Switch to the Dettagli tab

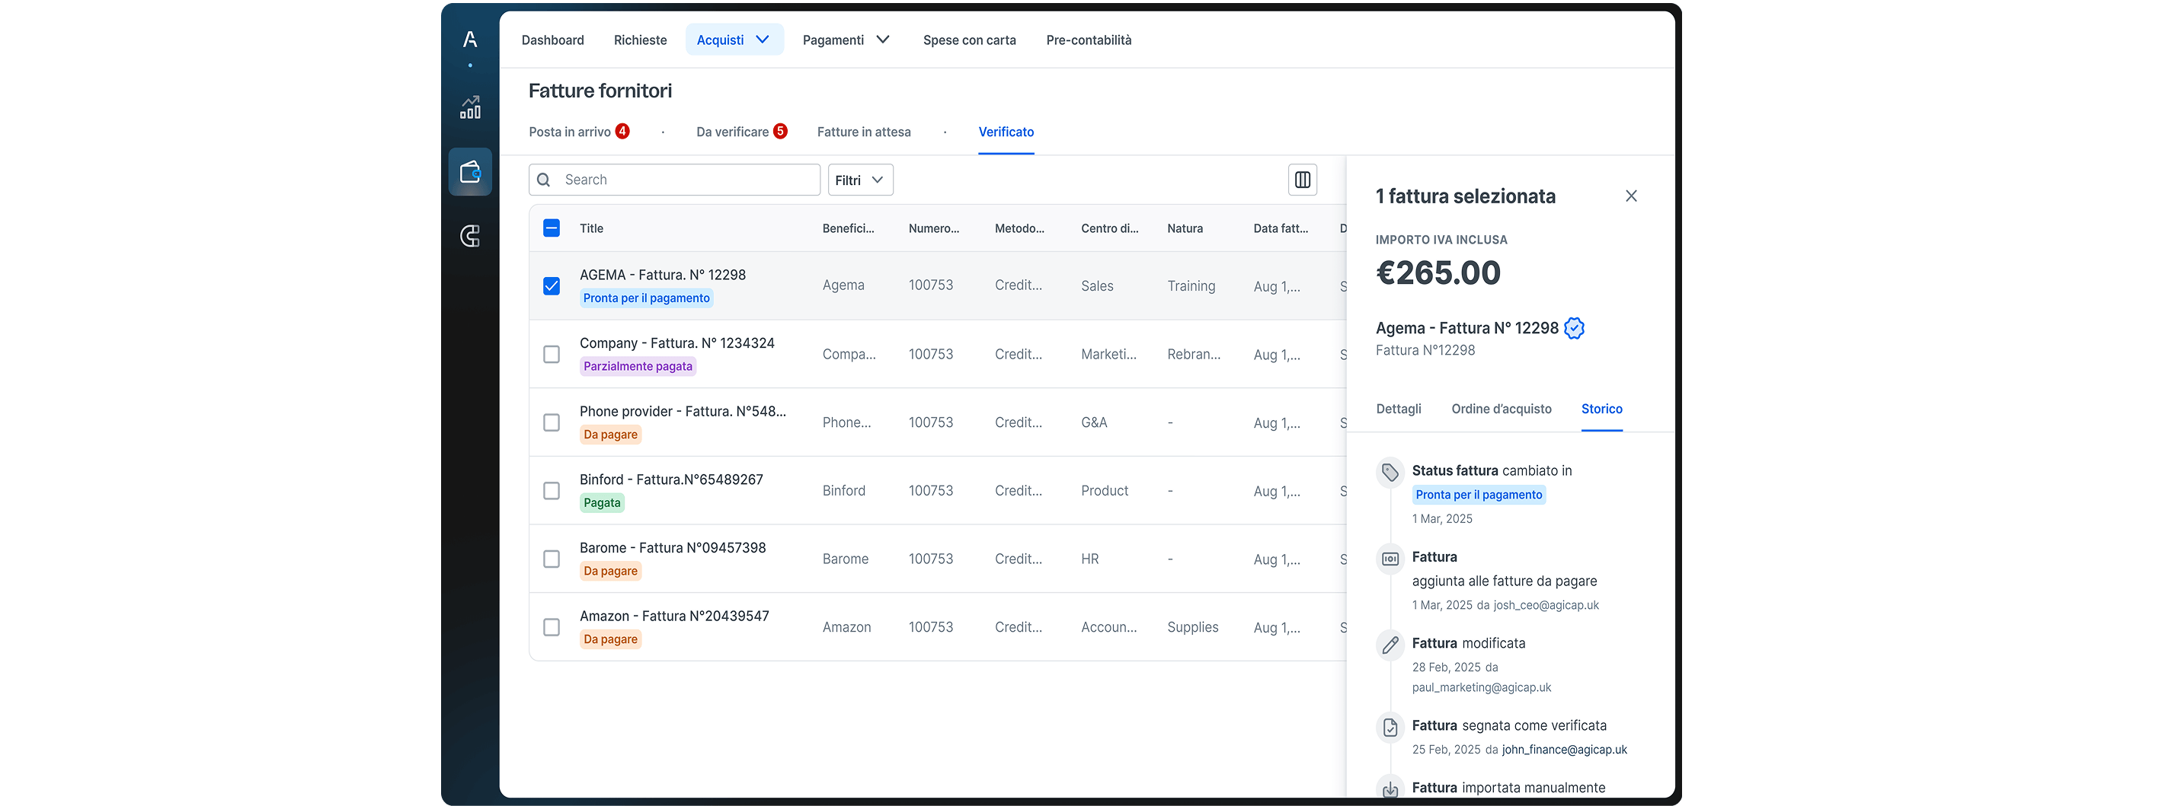pos(1398,409)
